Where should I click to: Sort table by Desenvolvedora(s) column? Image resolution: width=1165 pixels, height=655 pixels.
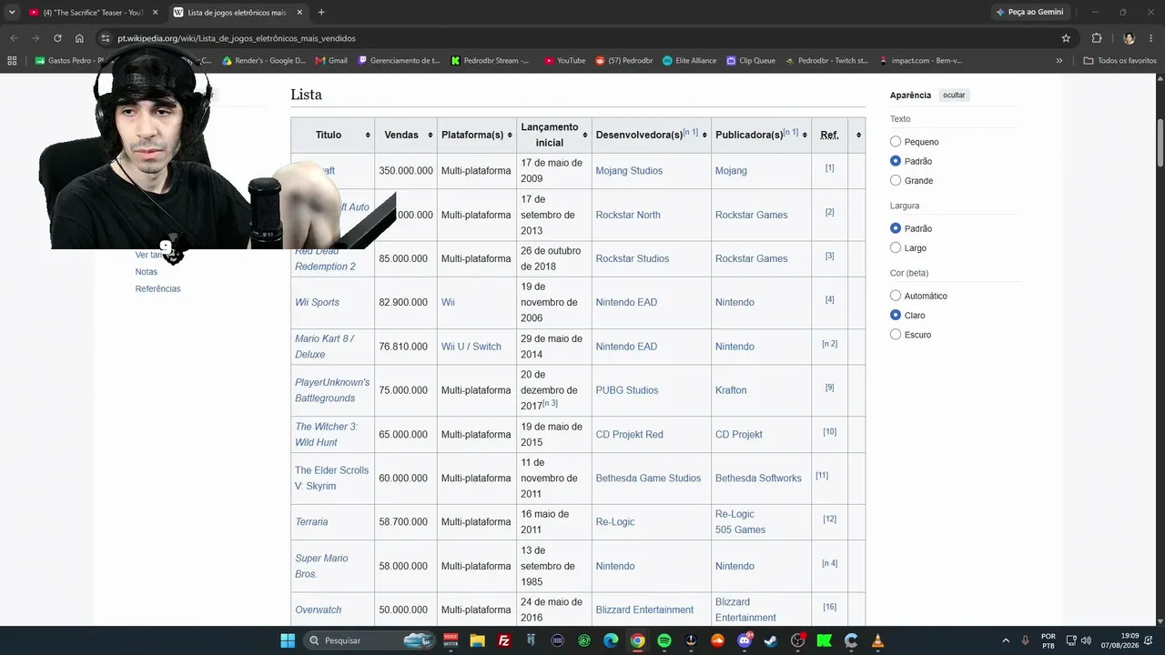pyautogui.click(x=704, y=136)
